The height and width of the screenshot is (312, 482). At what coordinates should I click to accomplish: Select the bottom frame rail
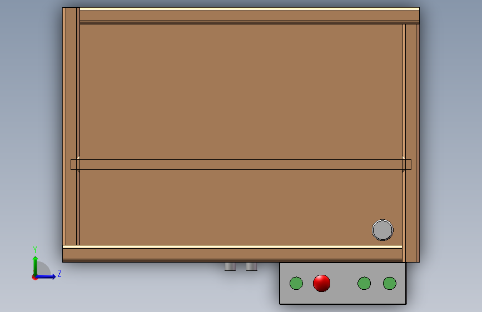click(x=232, y=253)
